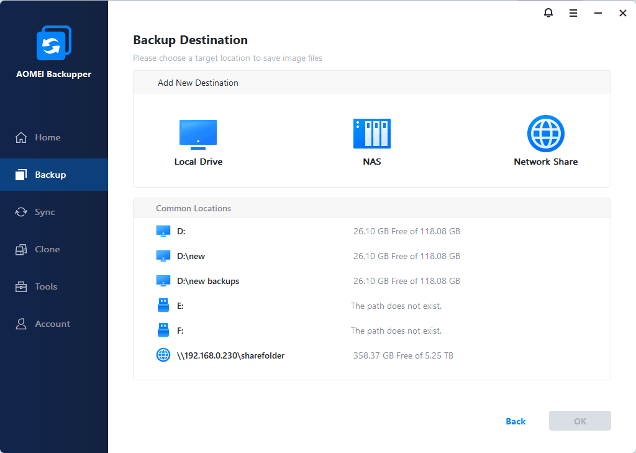Select the D: common location row

pos(181,231)
